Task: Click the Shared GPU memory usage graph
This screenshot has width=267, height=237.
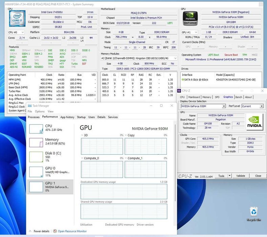Action: tap(124, 211)
